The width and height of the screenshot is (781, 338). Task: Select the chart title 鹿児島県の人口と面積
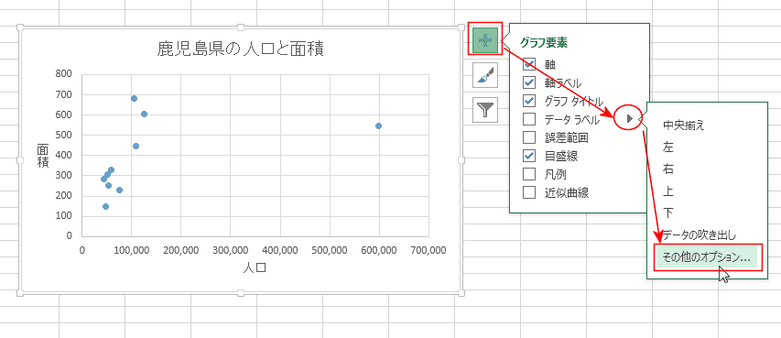(x=241, y=49)
